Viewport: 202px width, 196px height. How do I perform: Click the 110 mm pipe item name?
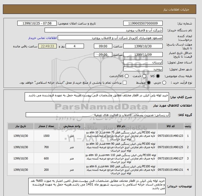pos(121,158)
